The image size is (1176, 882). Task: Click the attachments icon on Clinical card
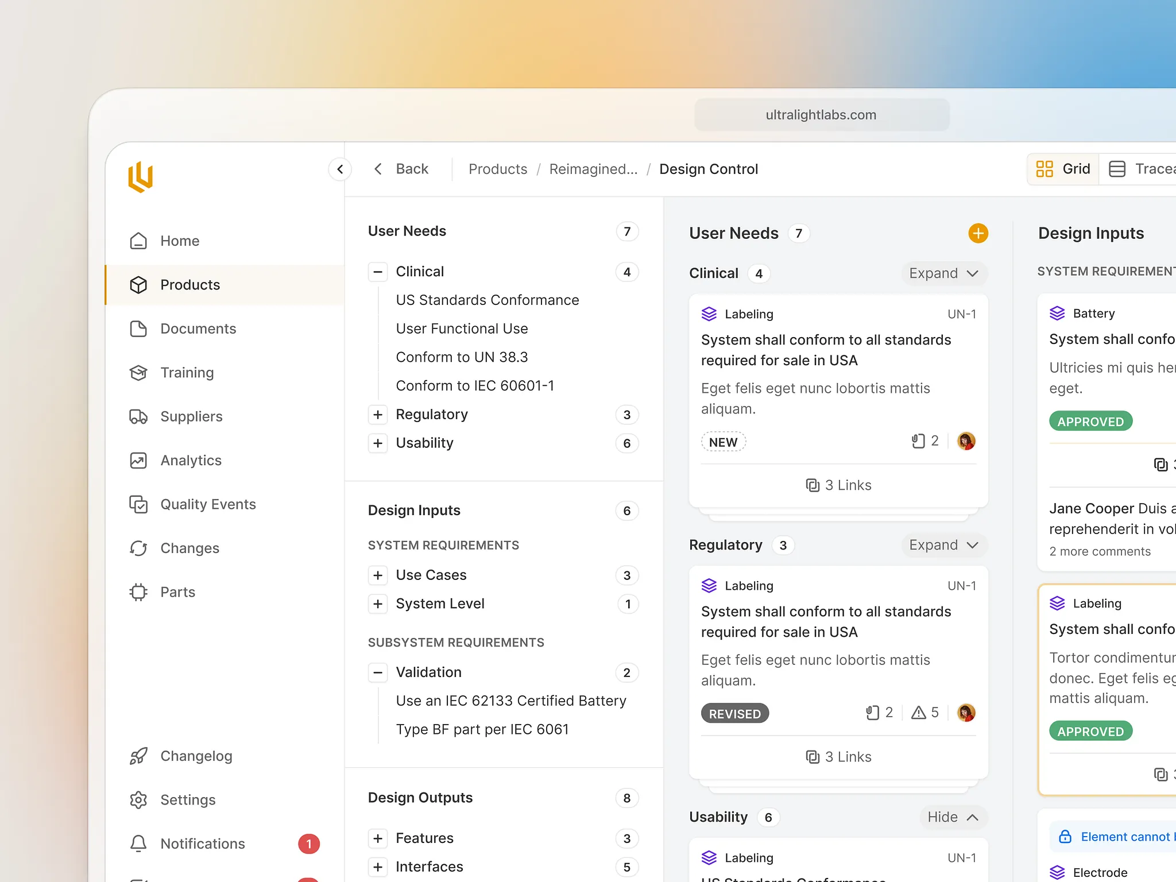pos(918,441)
